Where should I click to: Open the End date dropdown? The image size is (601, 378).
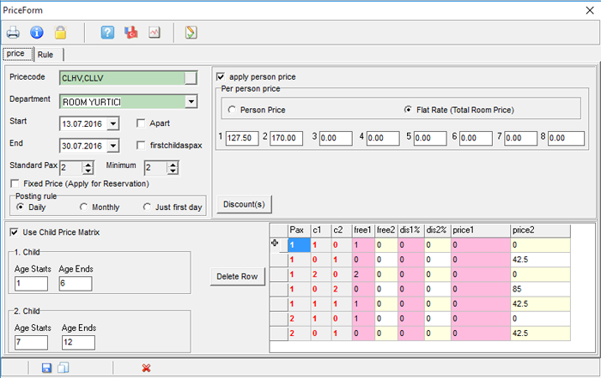pyautogui.click(x=113, y=146)
